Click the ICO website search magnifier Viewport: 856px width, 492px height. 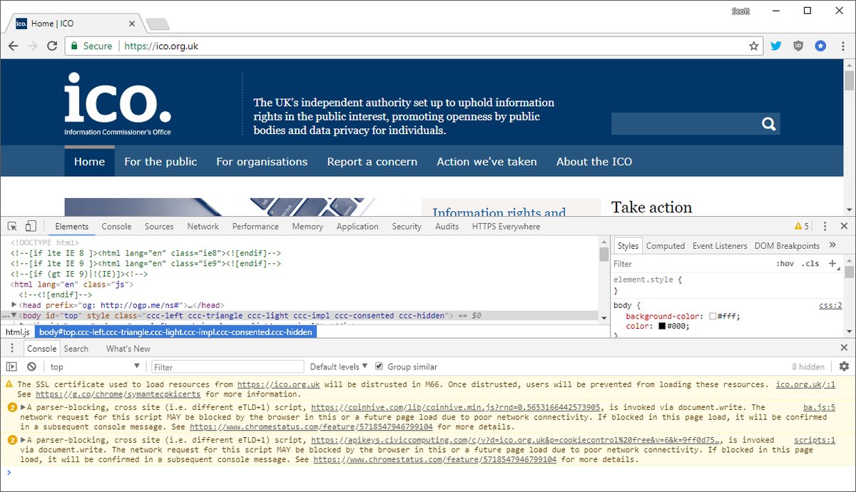point(768,123)
